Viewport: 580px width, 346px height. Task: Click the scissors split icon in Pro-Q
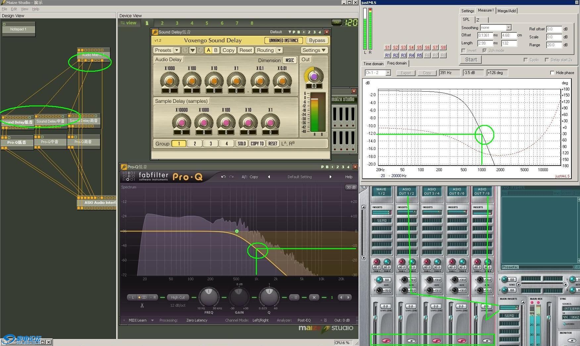point(142,305)
